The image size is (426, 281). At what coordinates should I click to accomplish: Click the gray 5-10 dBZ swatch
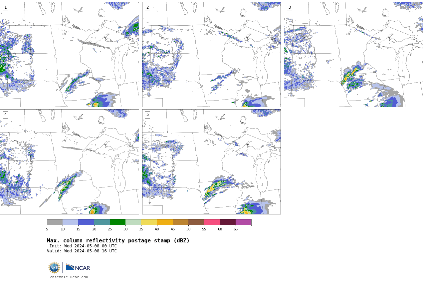point(55,222)
